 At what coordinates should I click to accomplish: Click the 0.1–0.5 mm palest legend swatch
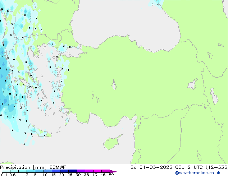point(6,171)
